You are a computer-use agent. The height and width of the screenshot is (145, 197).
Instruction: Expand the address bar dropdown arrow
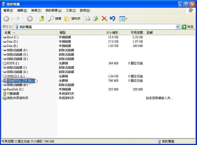pos(178,27)
